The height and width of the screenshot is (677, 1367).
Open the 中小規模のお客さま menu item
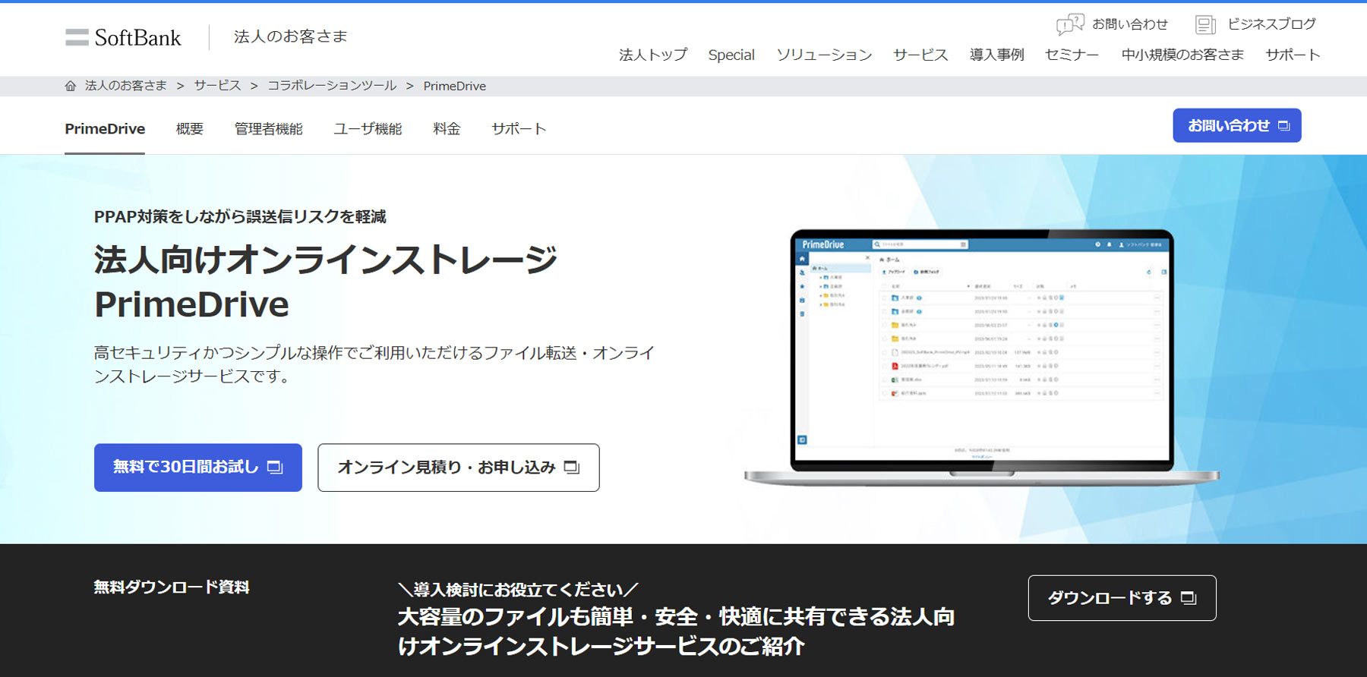click(1182, 55)
